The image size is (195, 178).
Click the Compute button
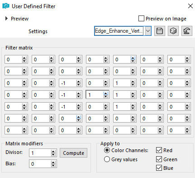coord(73,153)
